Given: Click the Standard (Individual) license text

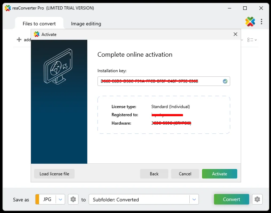Looking at the screenshot, I should 170,107.
